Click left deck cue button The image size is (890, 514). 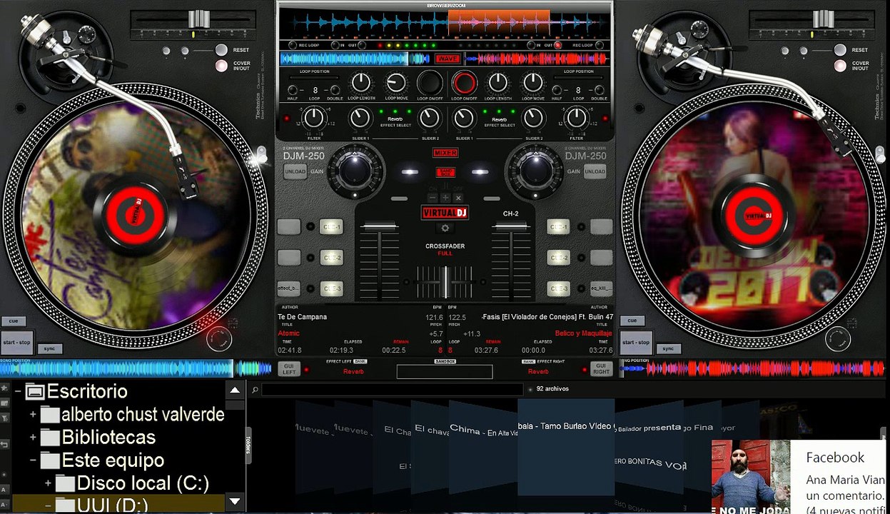(14, 321)
